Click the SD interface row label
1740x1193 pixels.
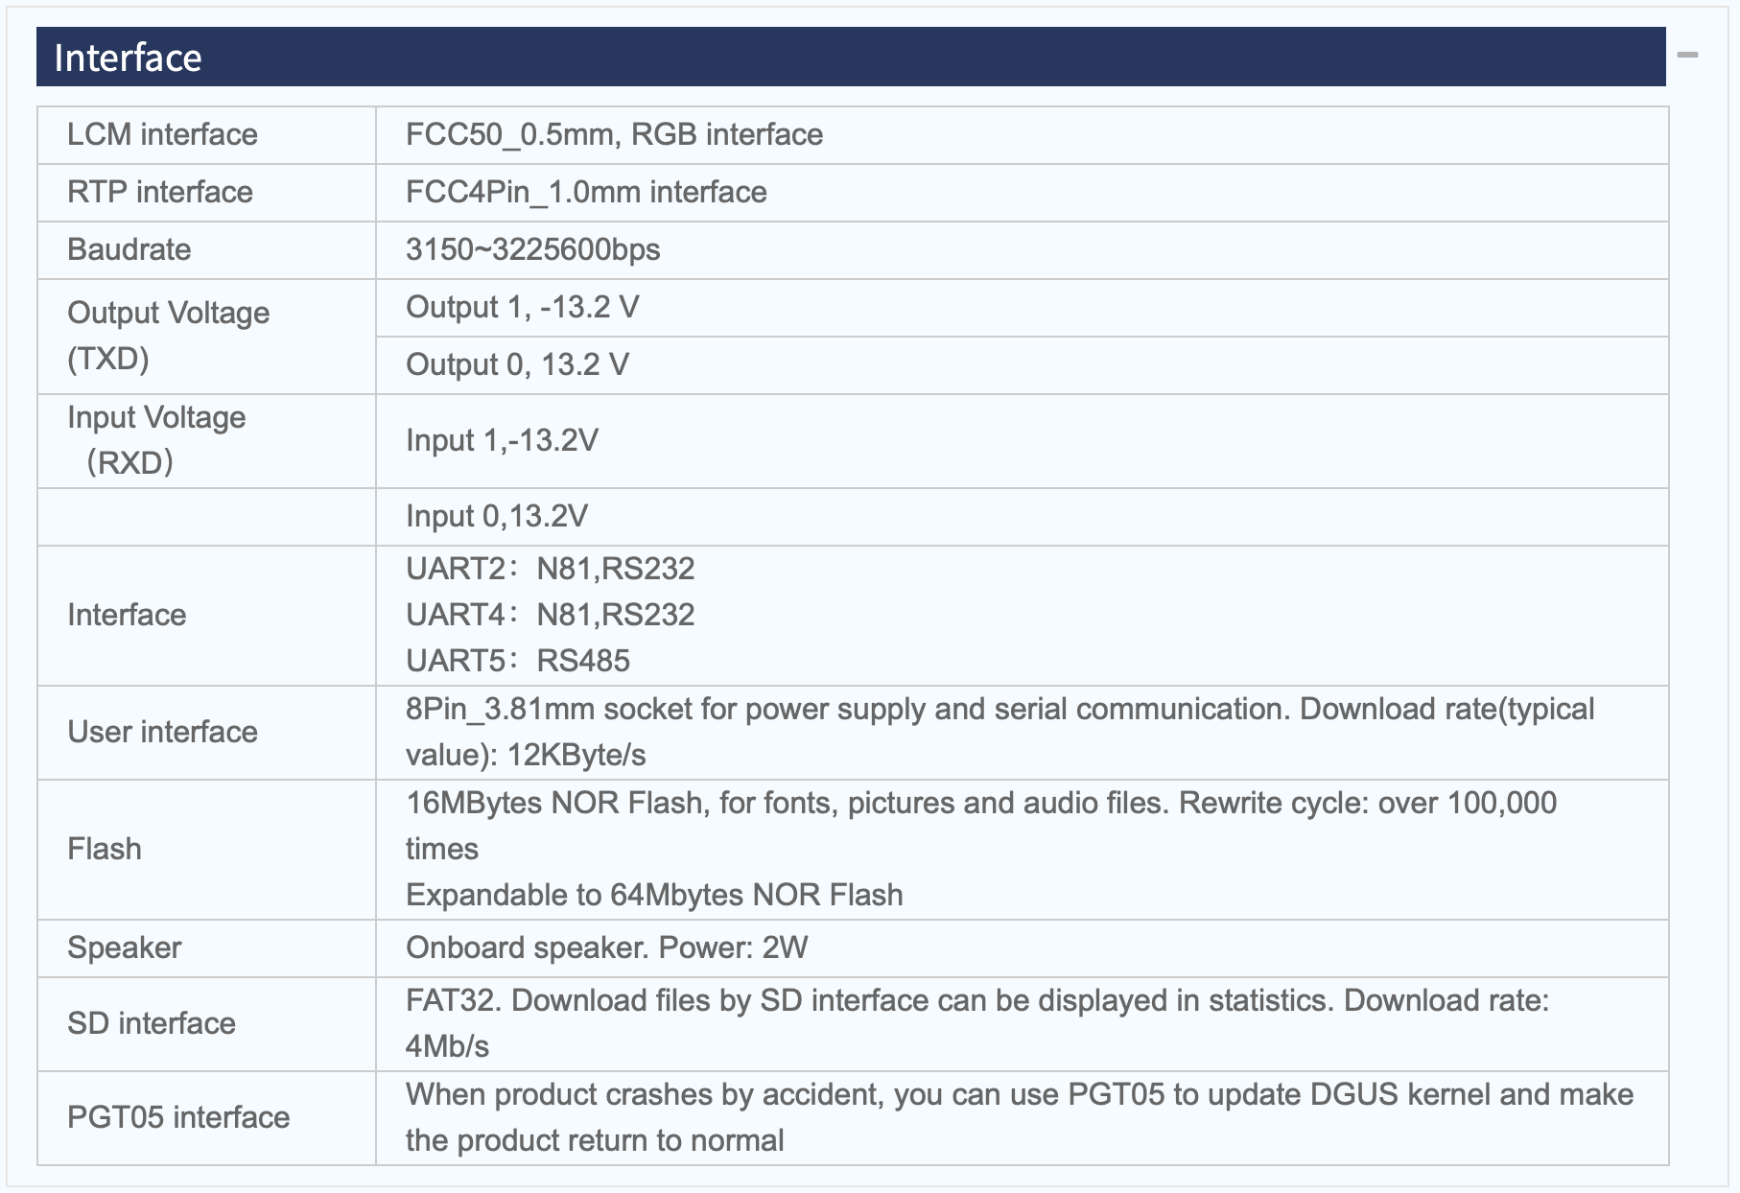(151, 1024)
